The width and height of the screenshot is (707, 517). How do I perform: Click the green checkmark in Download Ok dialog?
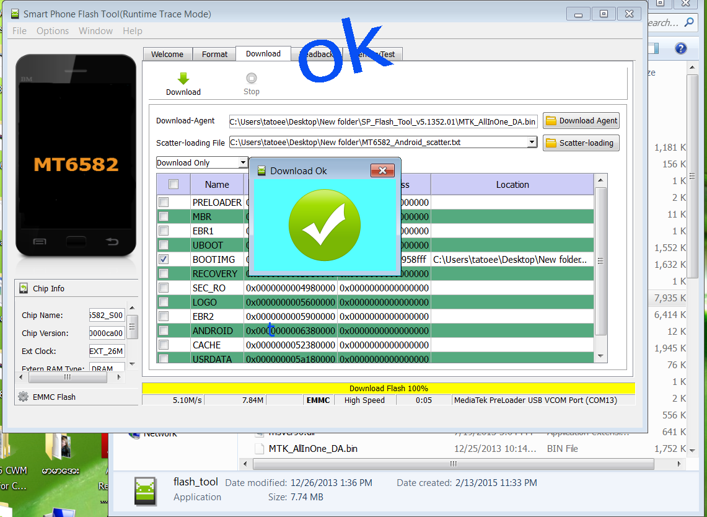(325, 225)
